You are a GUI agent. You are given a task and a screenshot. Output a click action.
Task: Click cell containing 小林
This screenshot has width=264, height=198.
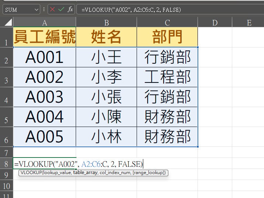click(106, 137)
